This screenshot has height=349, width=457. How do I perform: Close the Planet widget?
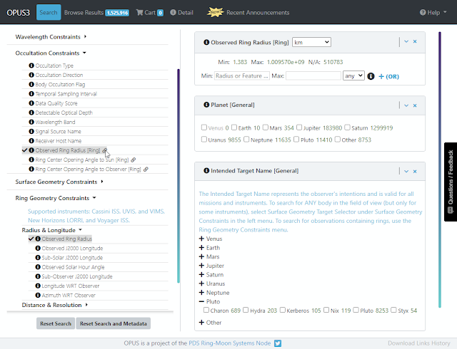[x=415, y=105]
